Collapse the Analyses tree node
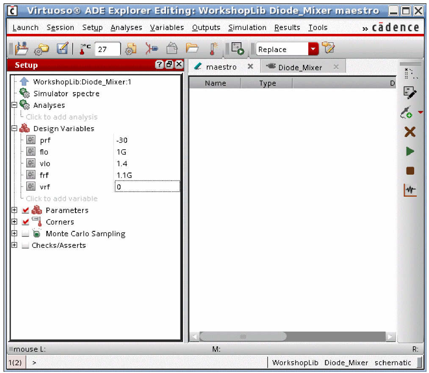Viewport: 429px width, 373px height. 14,105
